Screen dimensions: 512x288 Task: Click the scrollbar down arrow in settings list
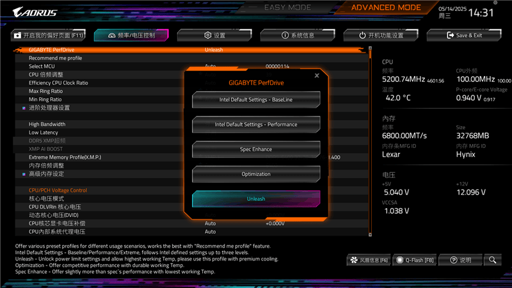tap(370, 234)
